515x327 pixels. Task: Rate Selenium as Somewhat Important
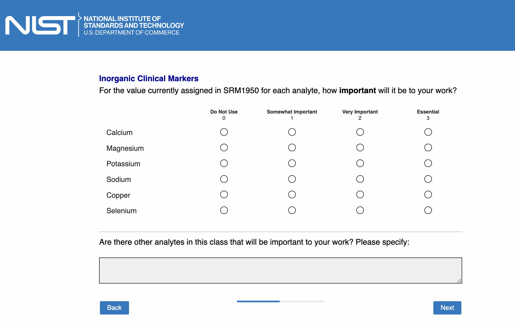292,210
